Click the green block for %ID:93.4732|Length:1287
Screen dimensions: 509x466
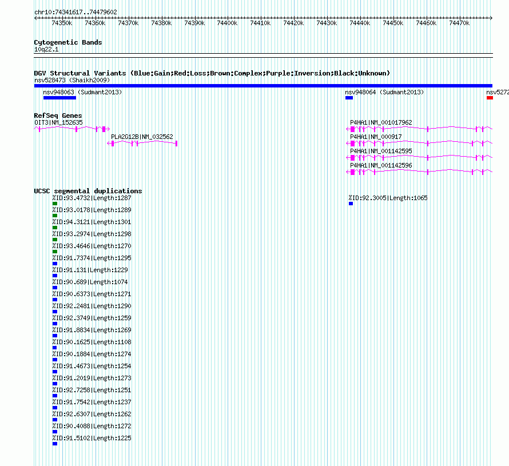(x=55, y=204)
